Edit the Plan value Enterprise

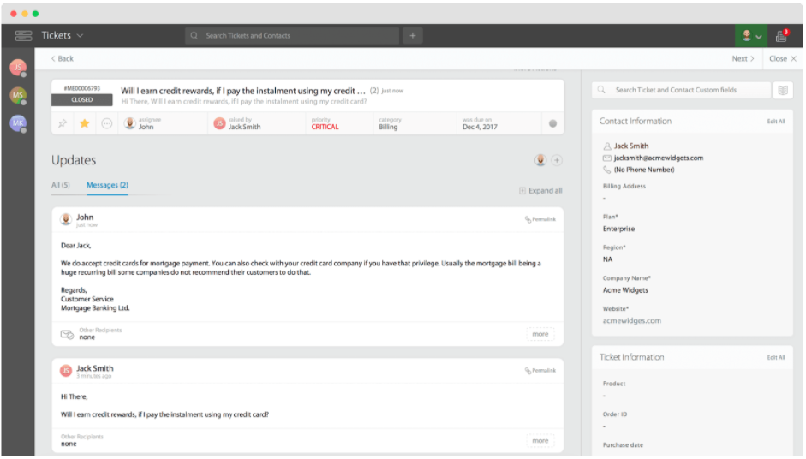tap(619, 229)
